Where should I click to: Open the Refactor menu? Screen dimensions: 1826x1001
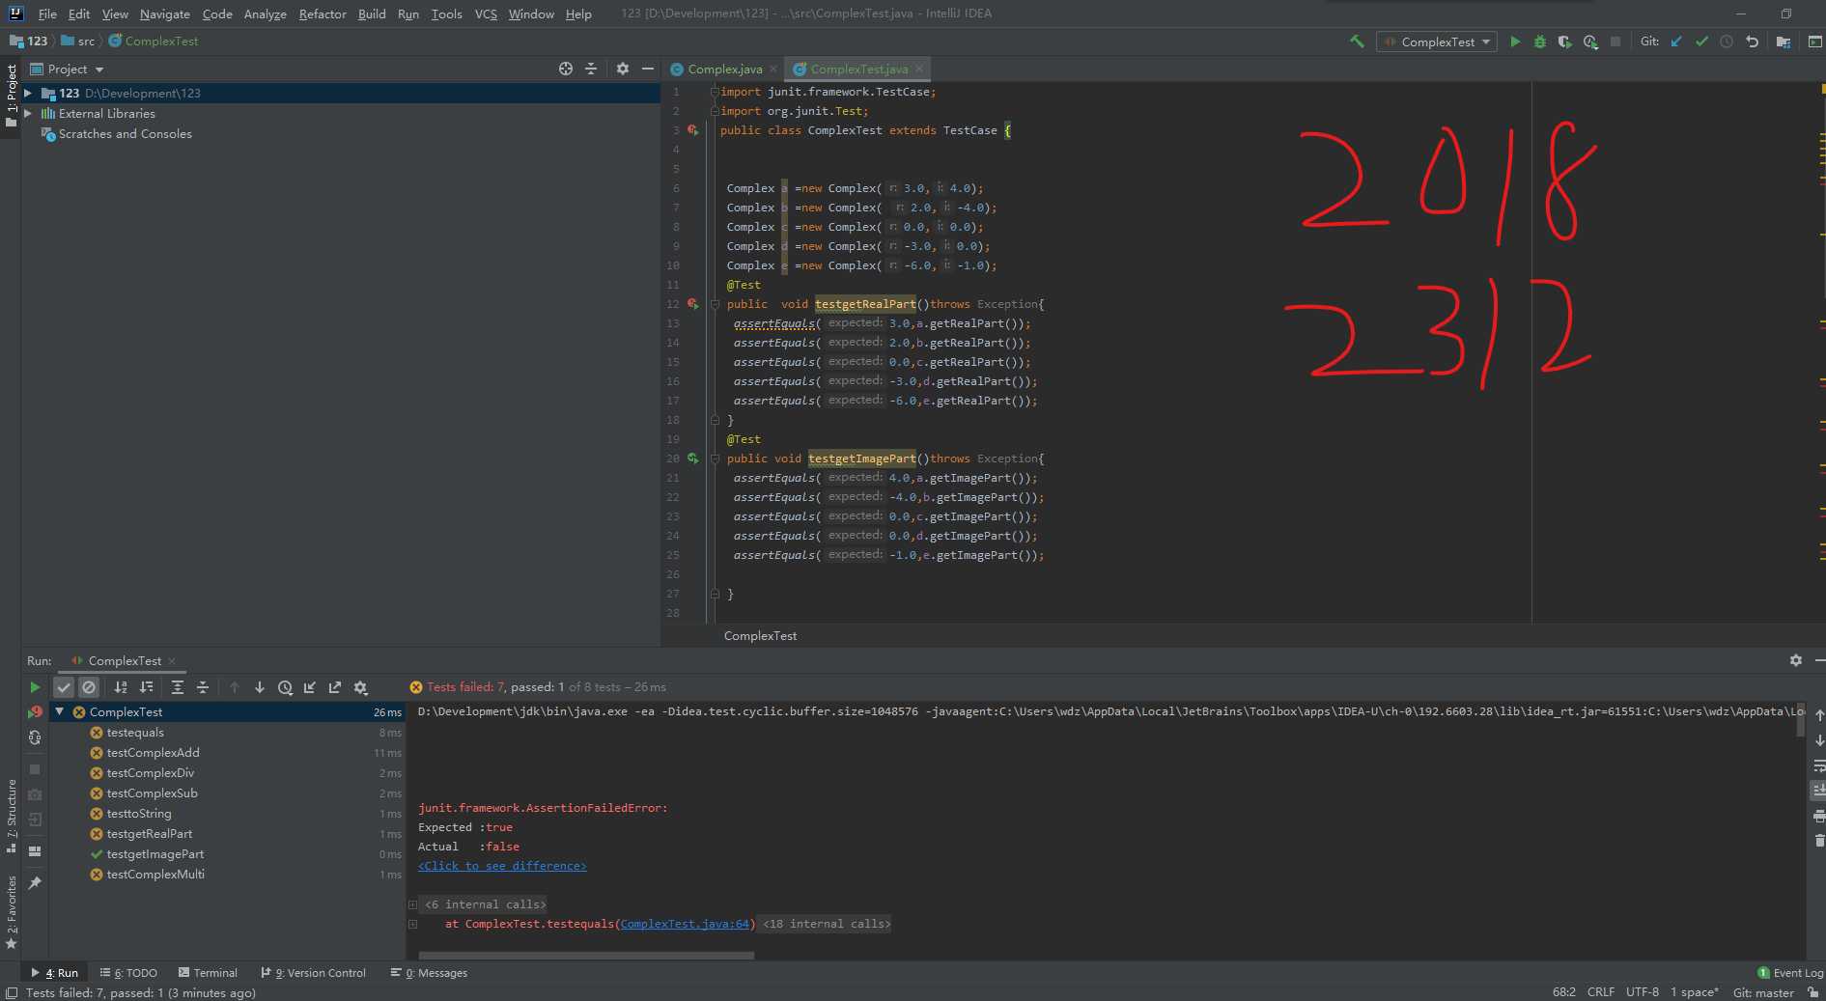pyautogui.click(x=323, y=14)
